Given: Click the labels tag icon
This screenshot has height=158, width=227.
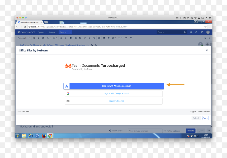Looking at the screenshot, I should tap(92, 45).
